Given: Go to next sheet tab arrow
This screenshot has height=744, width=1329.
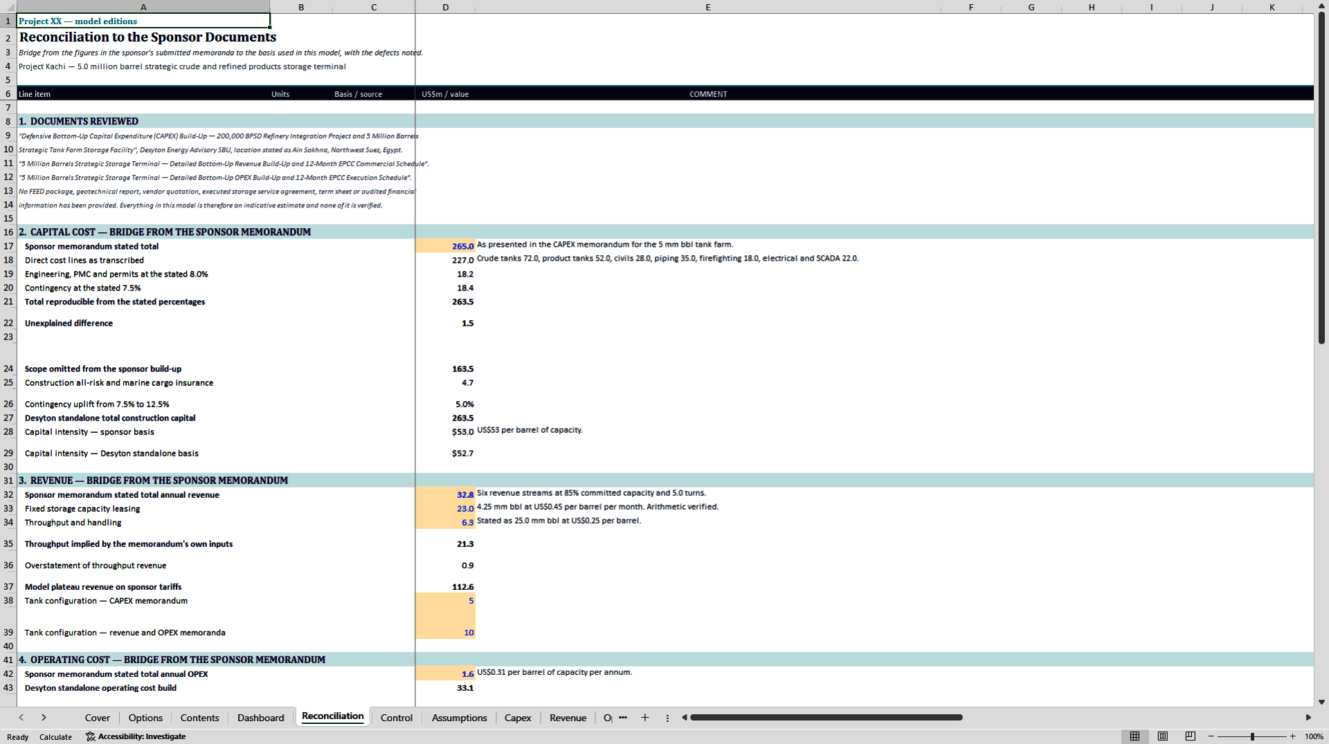Looking at the screenshot, I should pyautogui.click(x=44, y=718).
